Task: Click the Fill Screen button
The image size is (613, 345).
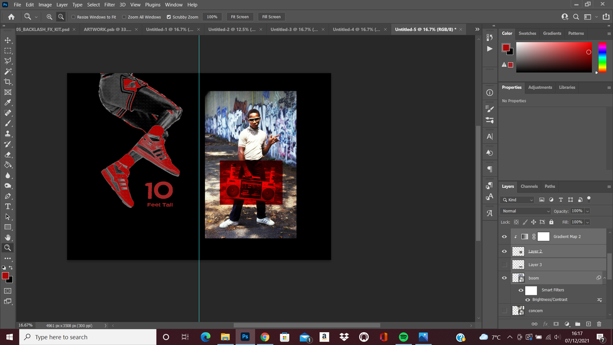Action: (271, 17)
